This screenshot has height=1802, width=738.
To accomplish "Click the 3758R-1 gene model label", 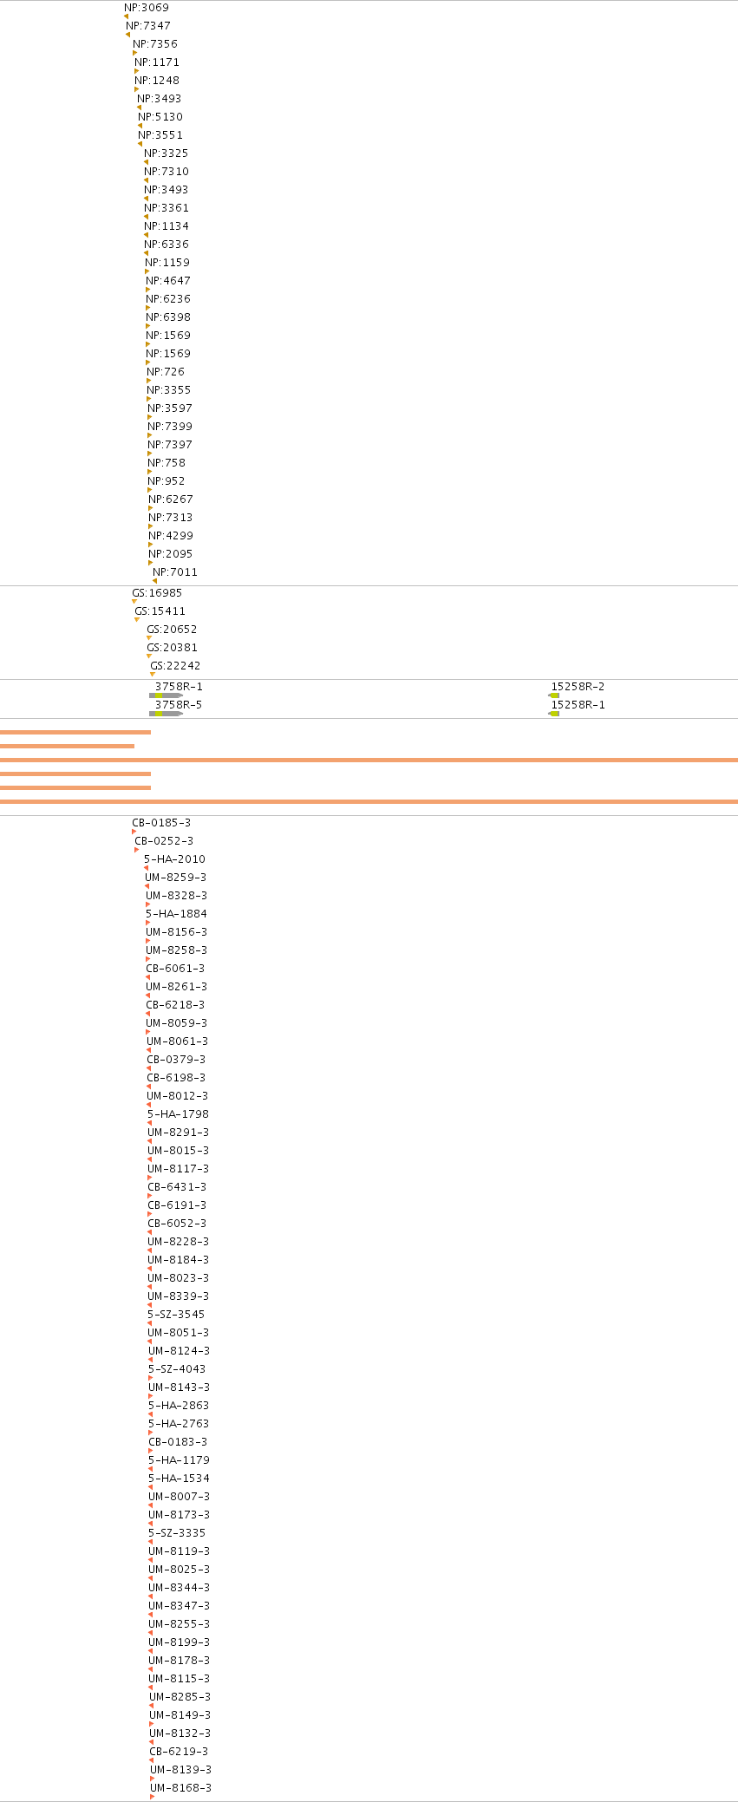I will tap(179, 687).
